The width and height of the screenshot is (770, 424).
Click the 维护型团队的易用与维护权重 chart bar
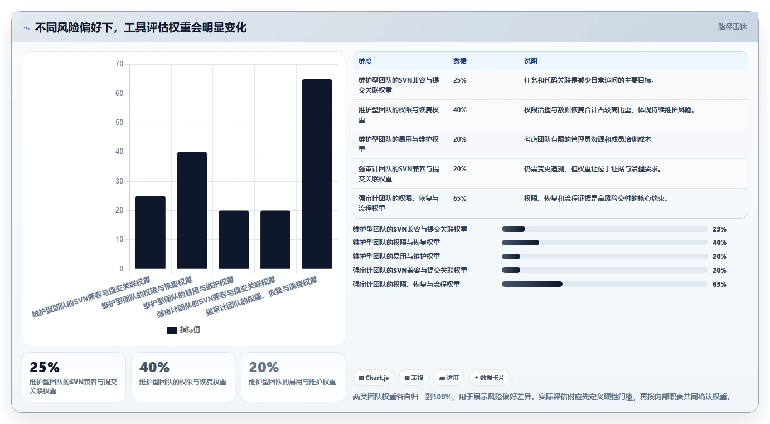click(x=234, y=240)
